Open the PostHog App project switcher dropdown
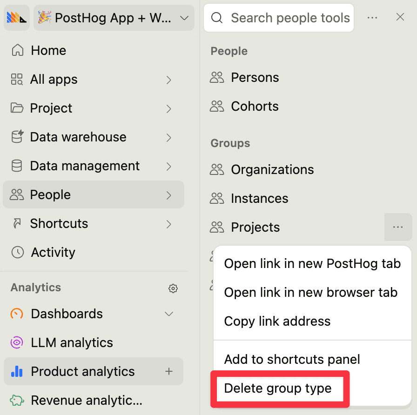 pos(114,17)
